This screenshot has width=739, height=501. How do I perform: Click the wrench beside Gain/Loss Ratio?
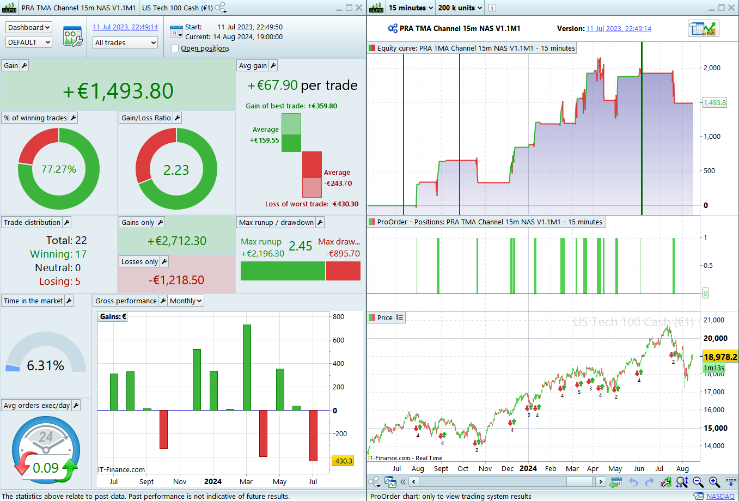click(x=177, y=118)
